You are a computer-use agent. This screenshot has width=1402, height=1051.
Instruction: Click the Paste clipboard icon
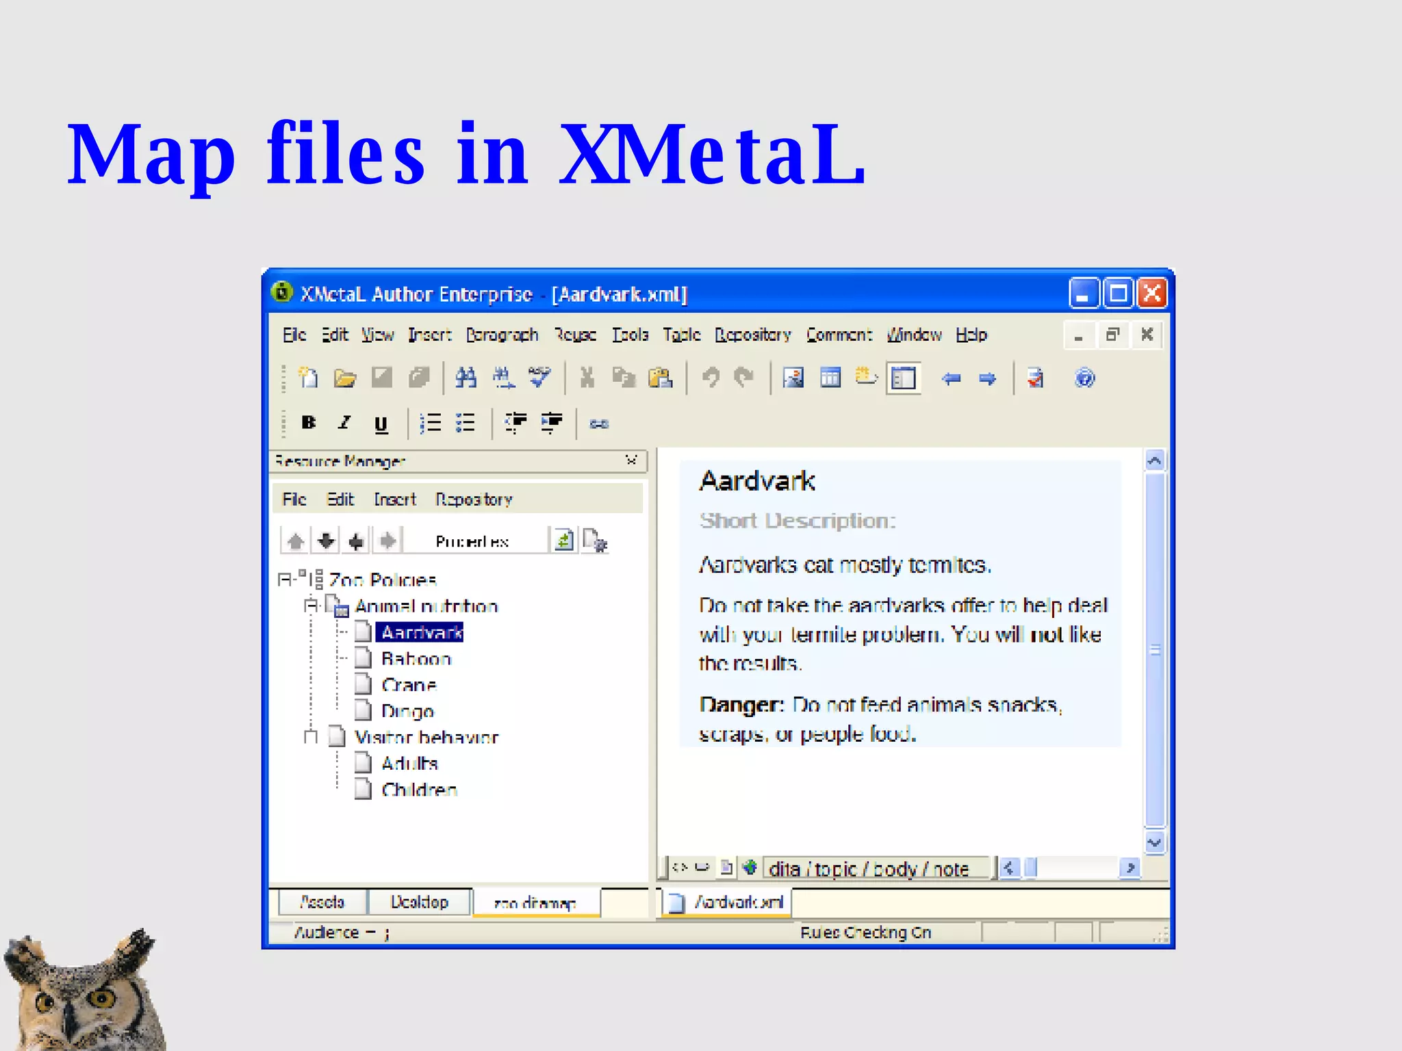(661, 378)
